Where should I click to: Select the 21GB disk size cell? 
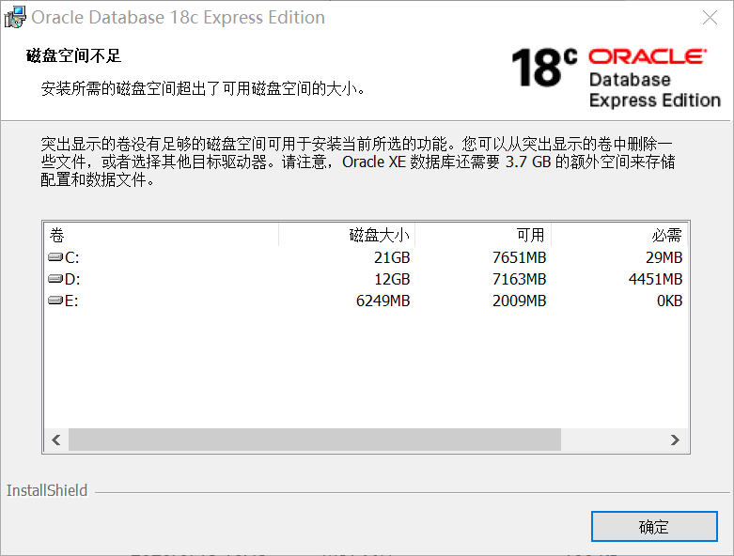click(x=392, y=257)
